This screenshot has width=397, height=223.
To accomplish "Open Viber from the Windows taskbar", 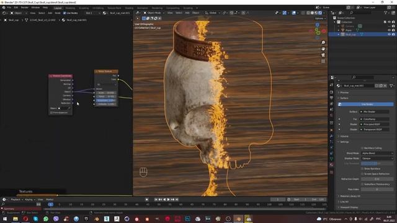I will pyautogui.click(x=56, y=219).
